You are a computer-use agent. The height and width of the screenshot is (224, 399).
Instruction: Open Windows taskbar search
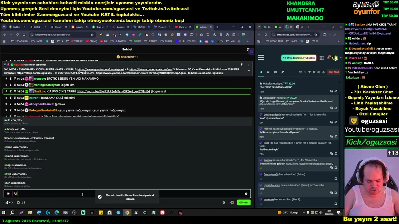point(12,213)
